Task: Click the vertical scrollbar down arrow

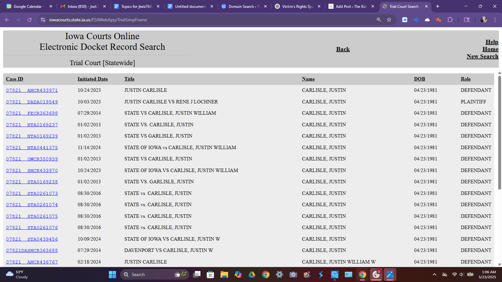Action: pyautogui.click(x=499, y=264)
